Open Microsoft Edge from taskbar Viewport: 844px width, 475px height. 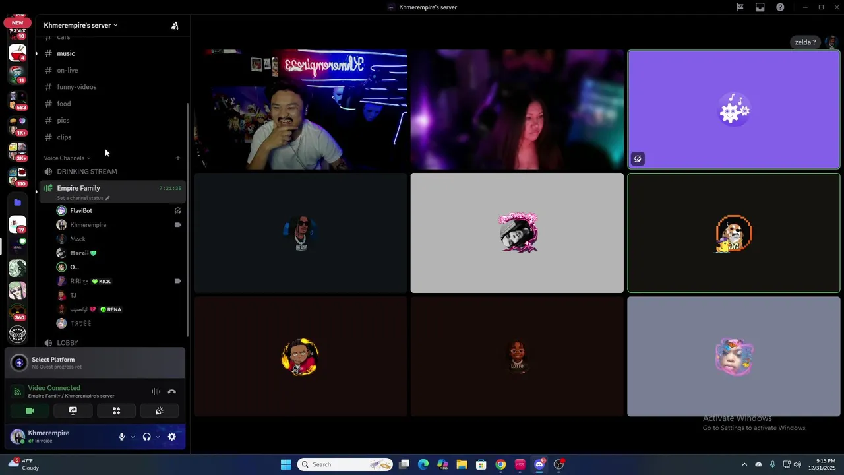click(423, 464)
